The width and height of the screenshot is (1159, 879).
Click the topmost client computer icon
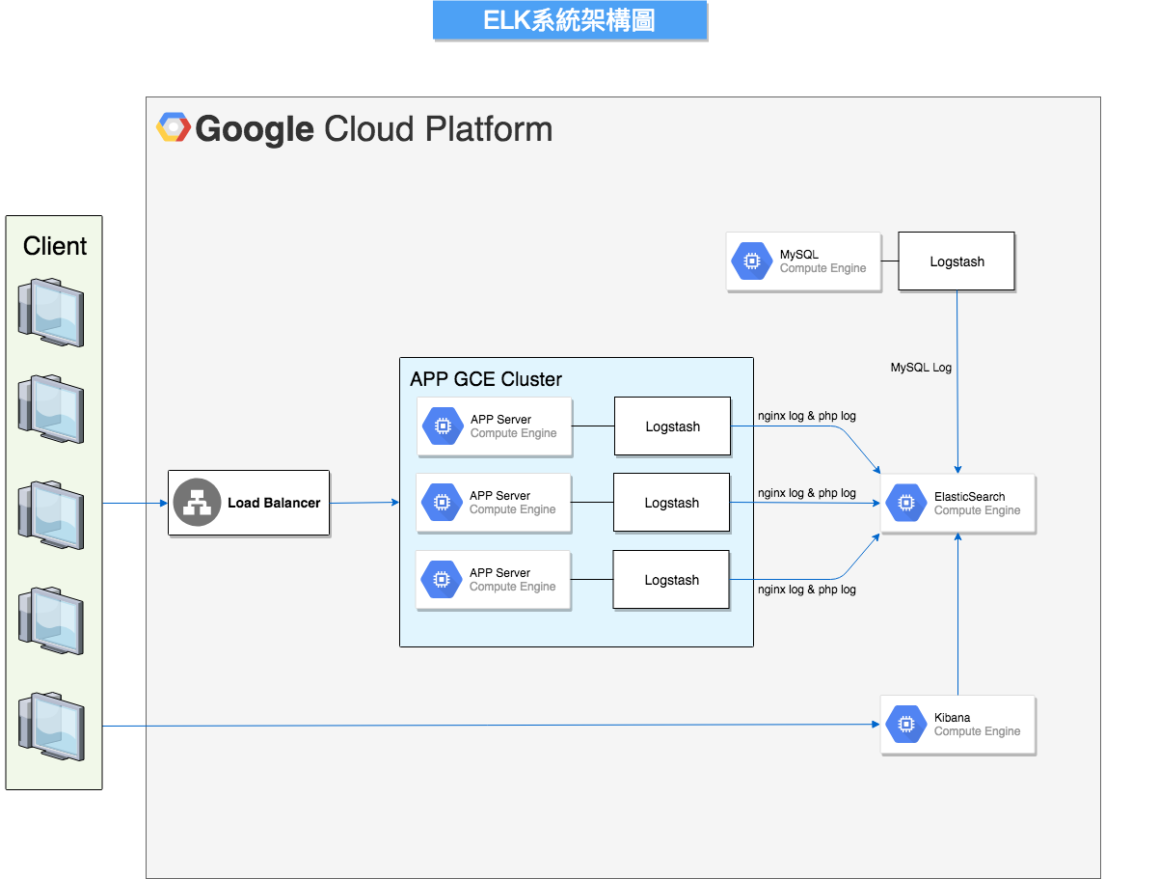pyautogui.click(x=51, y=311)
